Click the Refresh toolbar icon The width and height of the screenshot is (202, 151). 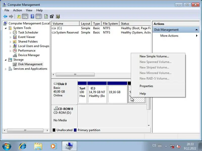pyautogui.click(x=46, y=16)
